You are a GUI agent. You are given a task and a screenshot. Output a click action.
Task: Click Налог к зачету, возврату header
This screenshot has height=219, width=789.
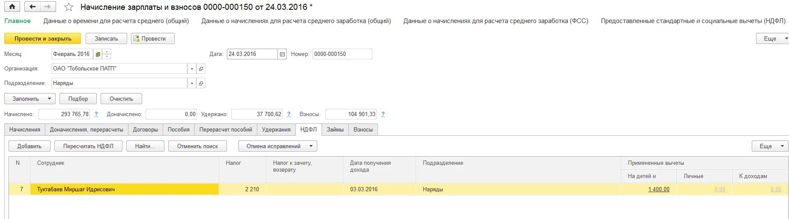point(304,169)
